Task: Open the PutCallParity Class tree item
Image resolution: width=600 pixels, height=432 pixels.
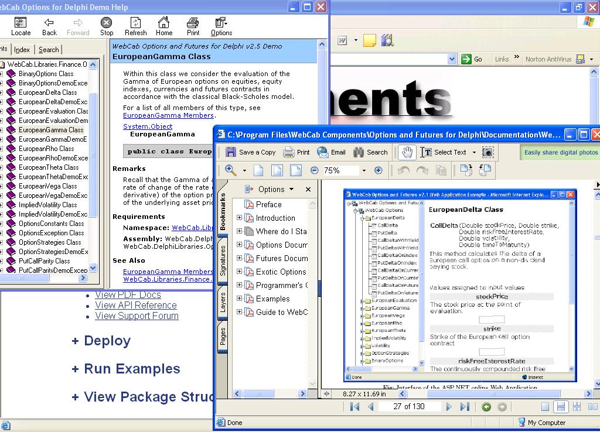Action: pos(44,261)
